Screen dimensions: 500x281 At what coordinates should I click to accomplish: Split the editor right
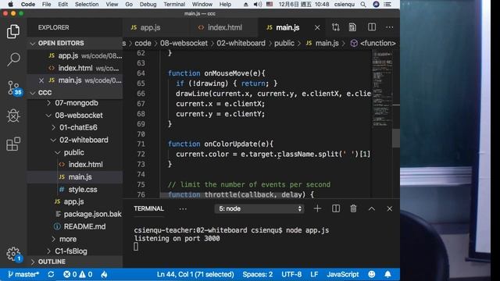point(372,27)
